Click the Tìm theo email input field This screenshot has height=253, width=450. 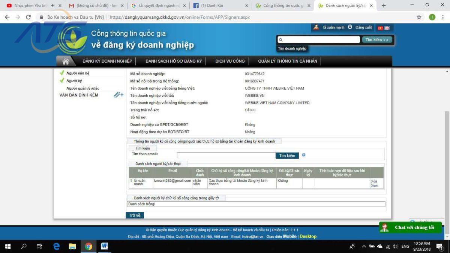click(x=226, y=155)
